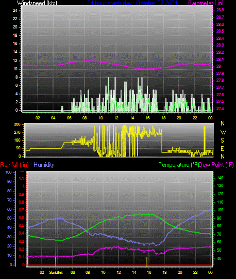Click the 270 wind direction scale value
Screen dimensions: 236x279
point(17,133)
